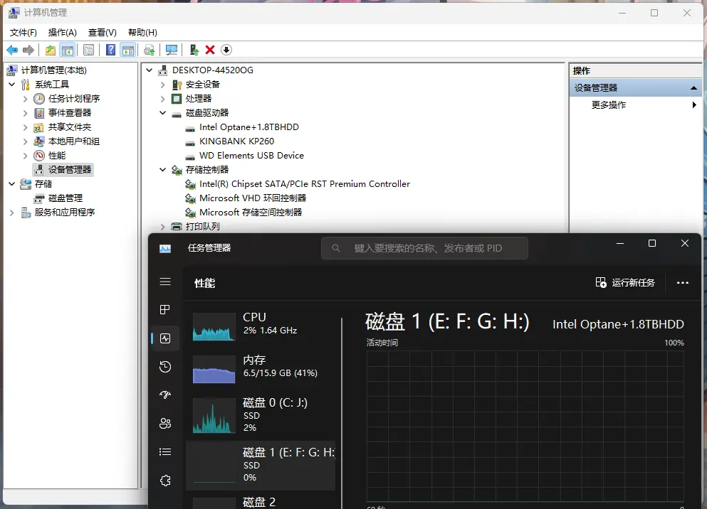The image size is (707, 509).
Task: Open the 查看(V) menu
Action: 102,33
